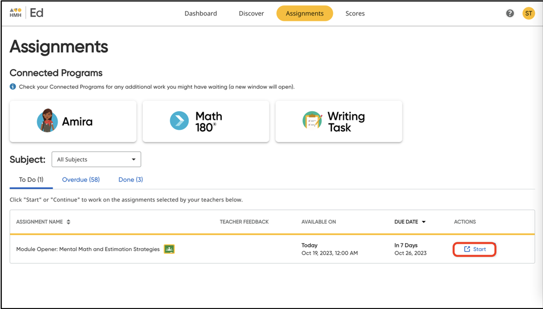The image size is (543, 309).
Task: Open the Amira connected program card
Action: pyautogui.click(x=73, y=121)
